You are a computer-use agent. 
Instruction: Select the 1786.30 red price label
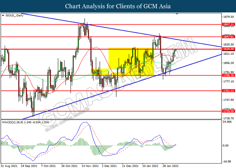[x=229, y=75]
